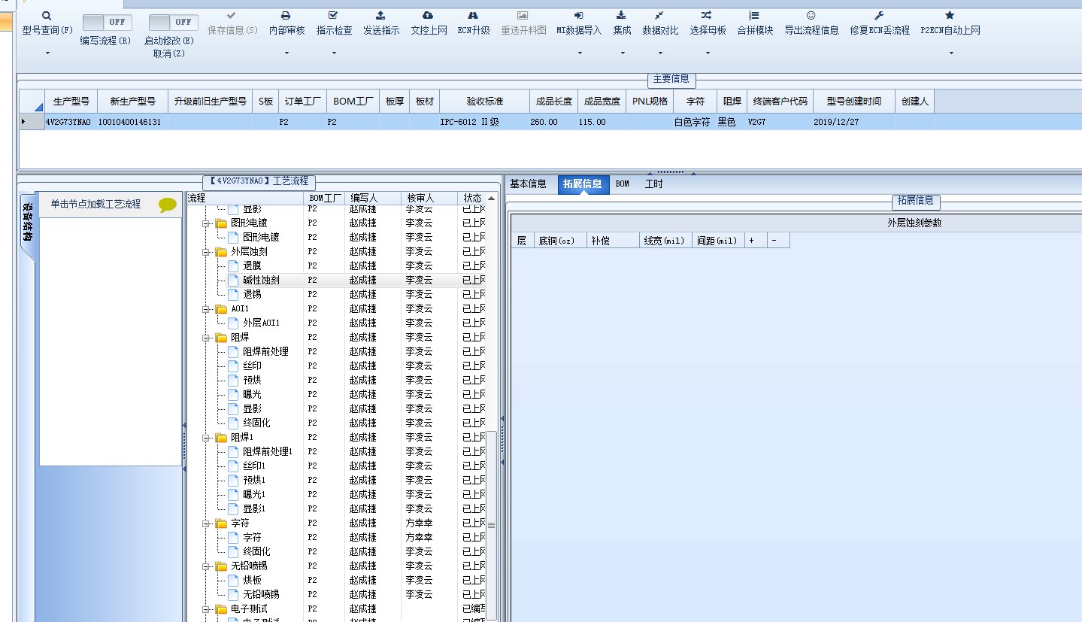This screenshot has width=1082, height=622.
Task: Click the 文控上网 cloud upload icon
Action: tap(428, 15)
